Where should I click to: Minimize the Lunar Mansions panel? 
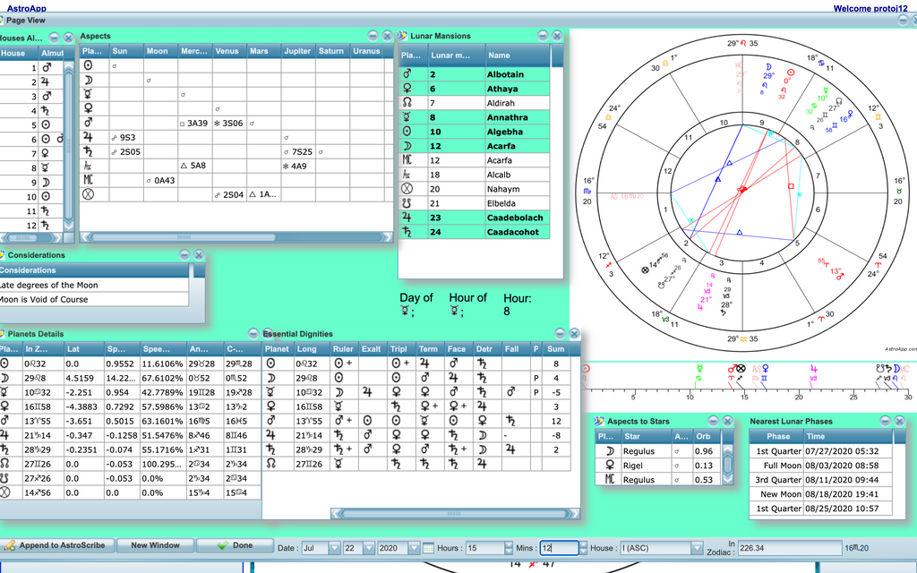pos(543,36)
